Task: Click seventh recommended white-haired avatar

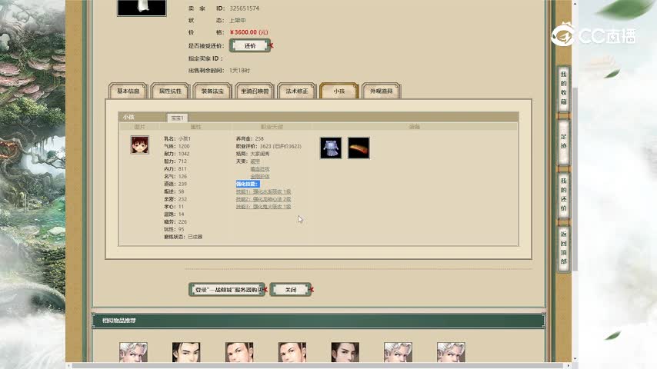Action: (451, 352)
